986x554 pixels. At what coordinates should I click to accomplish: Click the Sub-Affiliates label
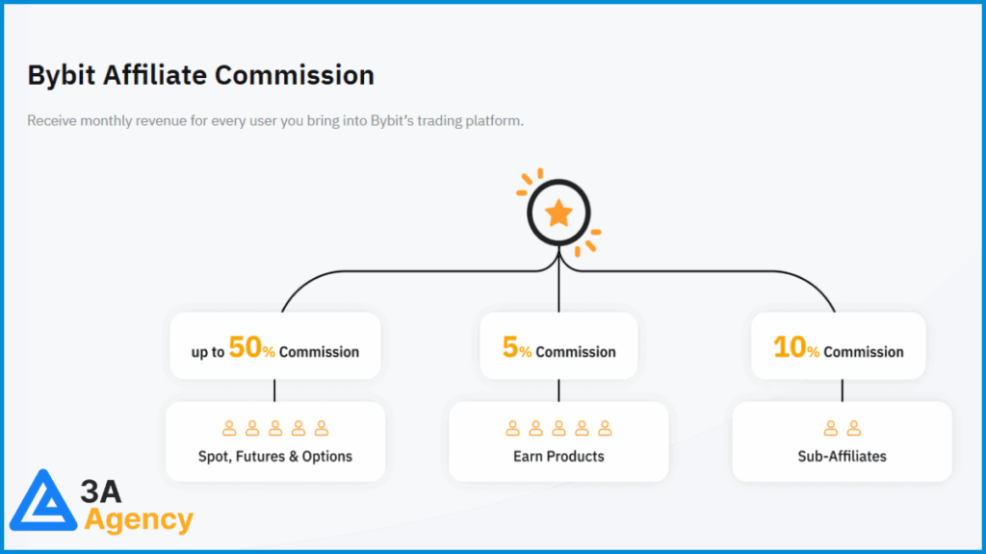tap(842, 457)
